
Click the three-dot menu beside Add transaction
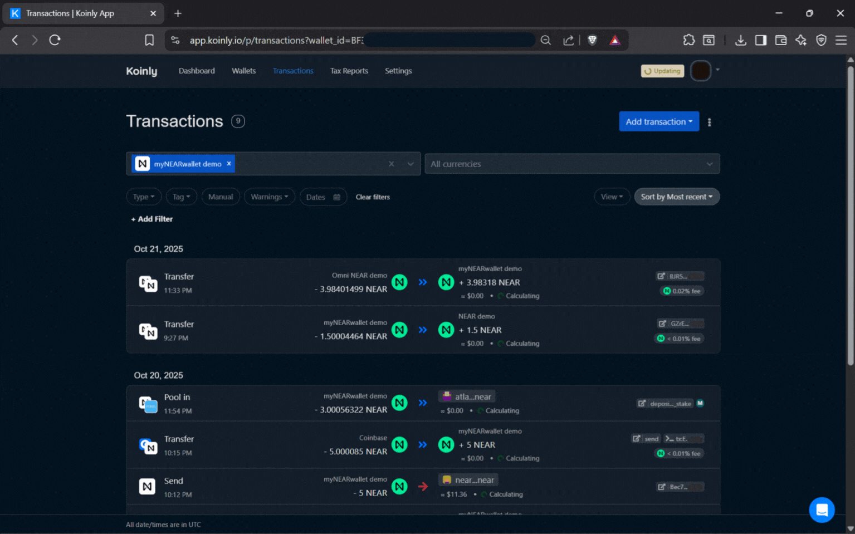(710, 121)
